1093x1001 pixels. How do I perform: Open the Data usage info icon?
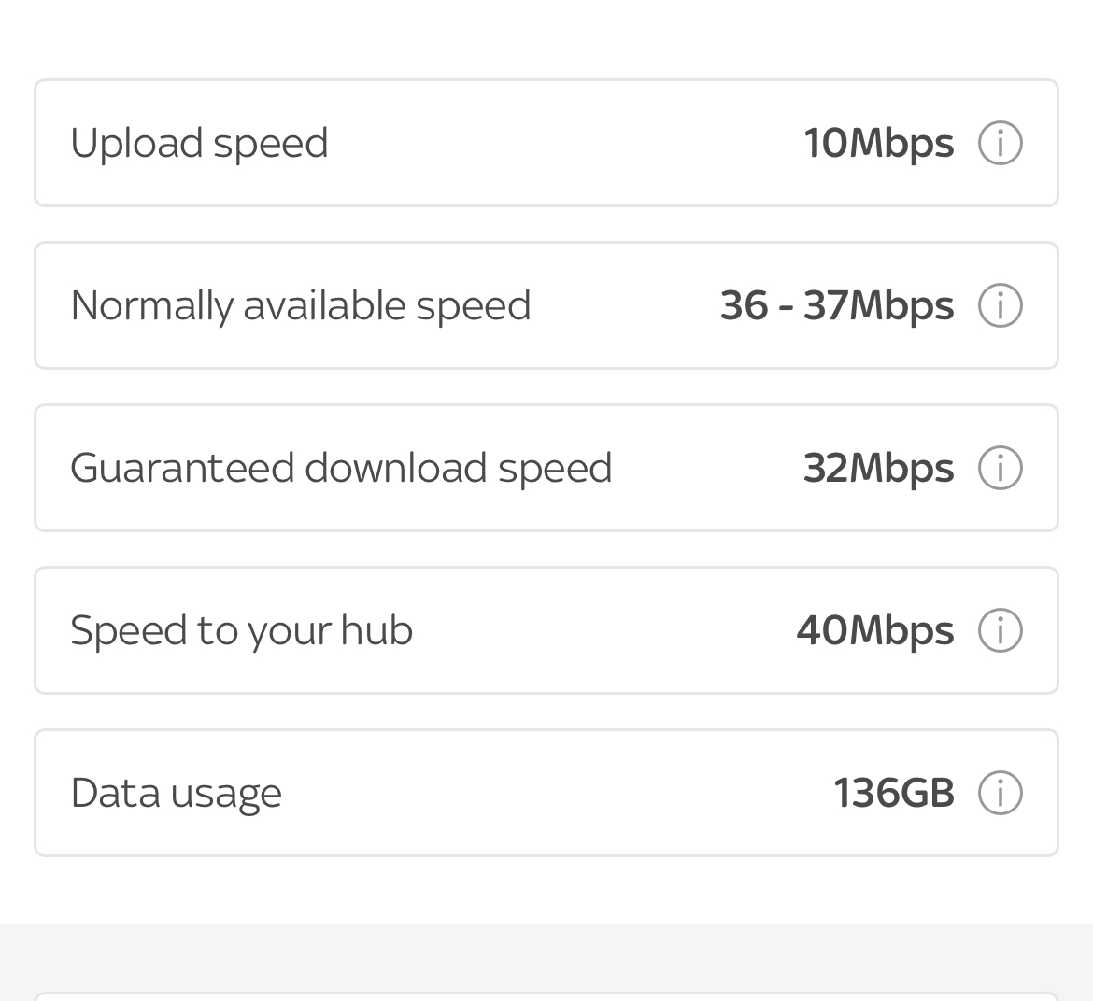pos(1000,792)
